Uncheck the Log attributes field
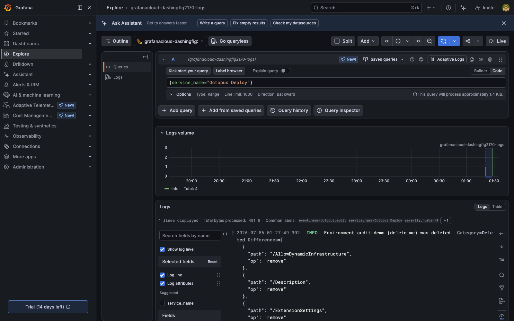The image size is (514, 321). (162, 283)
